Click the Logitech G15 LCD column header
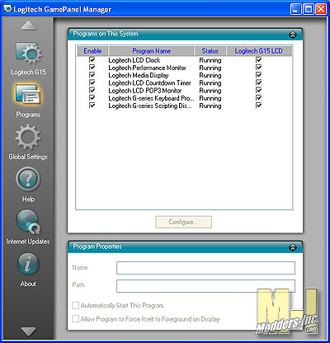 coord(259,51)
